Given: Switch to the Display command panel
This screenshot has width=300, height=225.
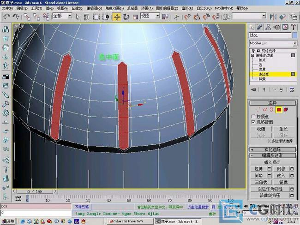Looking at the screenshot, I should pos(285,27).
